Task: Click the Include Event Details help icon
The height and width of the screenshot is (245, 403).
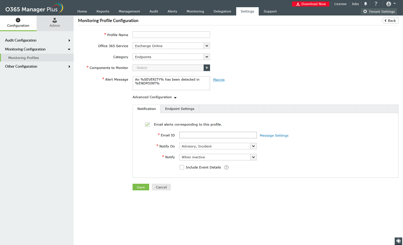Action: pyautogui.click(x=226, y=167)
